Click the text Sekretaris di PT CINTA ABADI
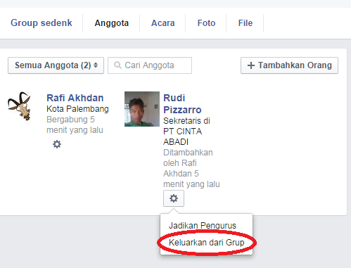This screenshot has height=268, width=351. [x=186, y=132]
